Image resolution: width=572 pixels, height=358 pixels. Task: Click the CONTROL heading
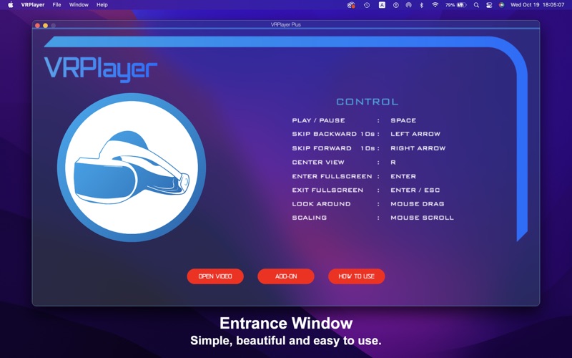click(368, 102)
